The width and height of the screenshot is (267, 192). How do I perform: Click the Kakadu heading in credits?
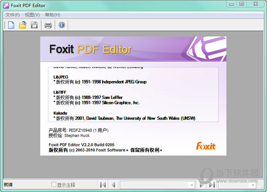coord(60,113)
